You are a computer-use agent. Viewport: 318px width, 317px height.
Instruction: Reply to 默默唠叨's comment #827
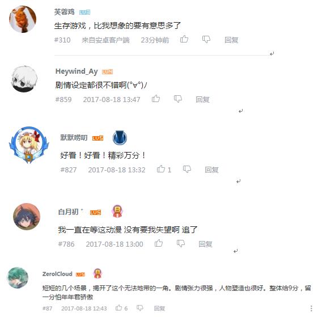coord(211,170)
